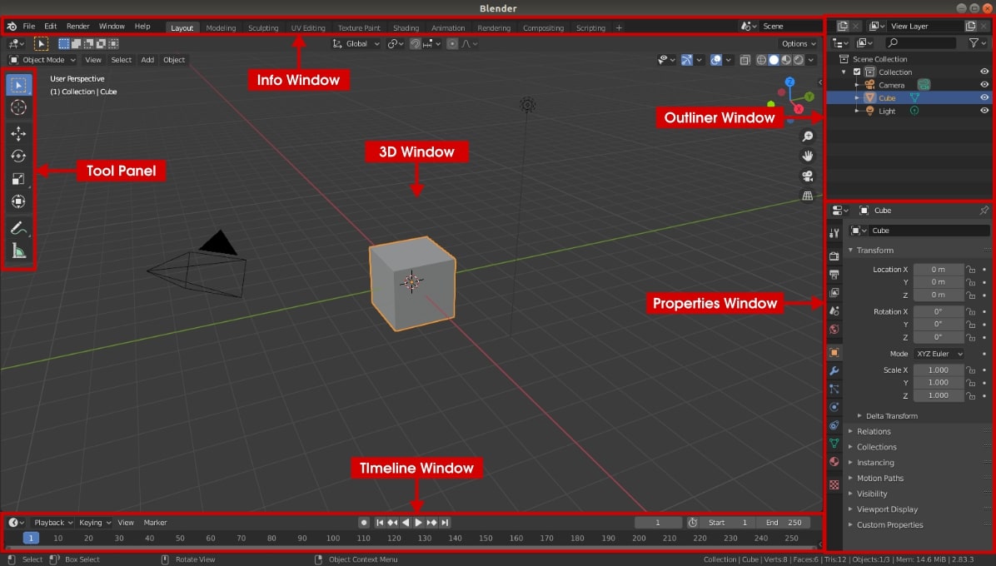Select the Select Box tool
Screen dimensions: 996x566
18,85
